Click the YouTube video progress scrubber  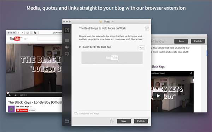tap(8, 93)
